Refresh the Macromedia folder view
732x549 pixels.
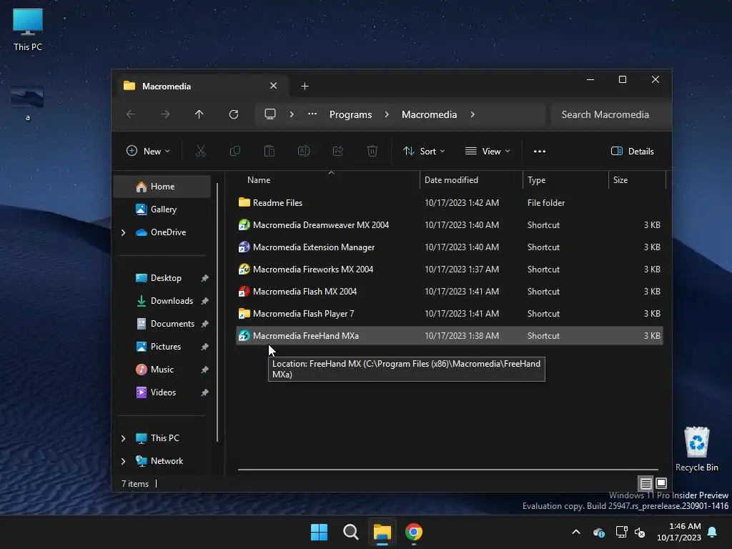(234, 114)
